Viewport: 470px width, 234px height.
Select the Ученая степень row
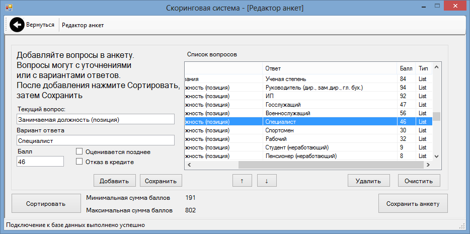click(x=308, y=79)
